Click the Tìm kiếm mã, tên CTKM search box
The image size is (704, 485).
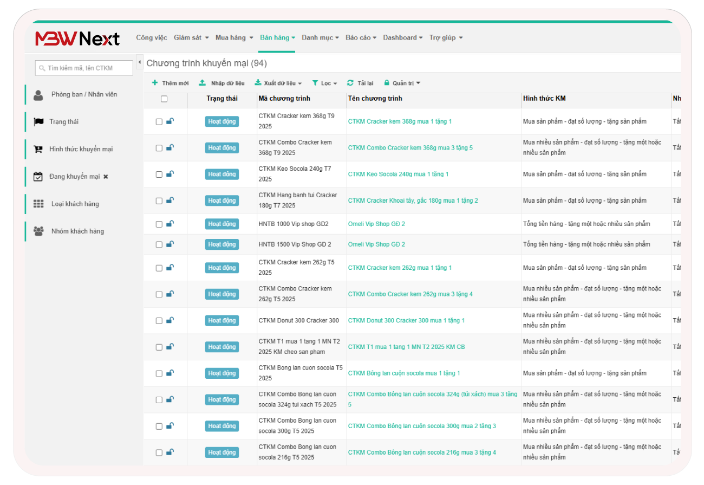pos(84,68)
